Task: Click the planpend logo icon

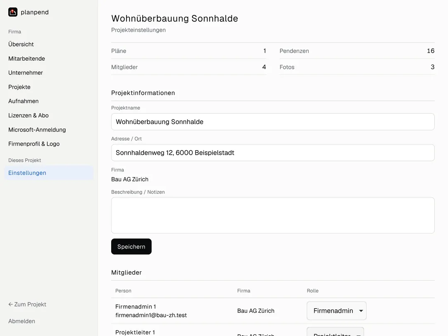Action: 13,12
